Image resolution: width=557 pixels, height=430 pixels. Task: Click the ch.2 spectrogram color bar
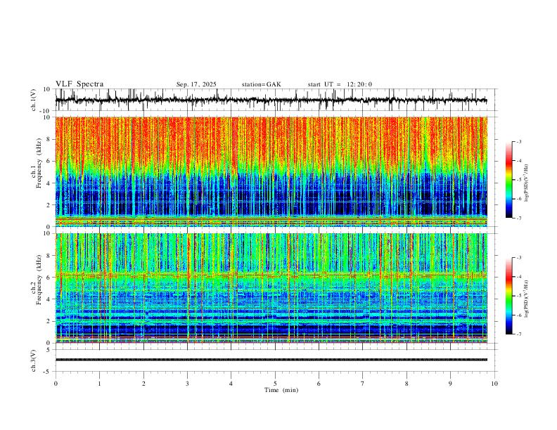(x=508, y=296)
